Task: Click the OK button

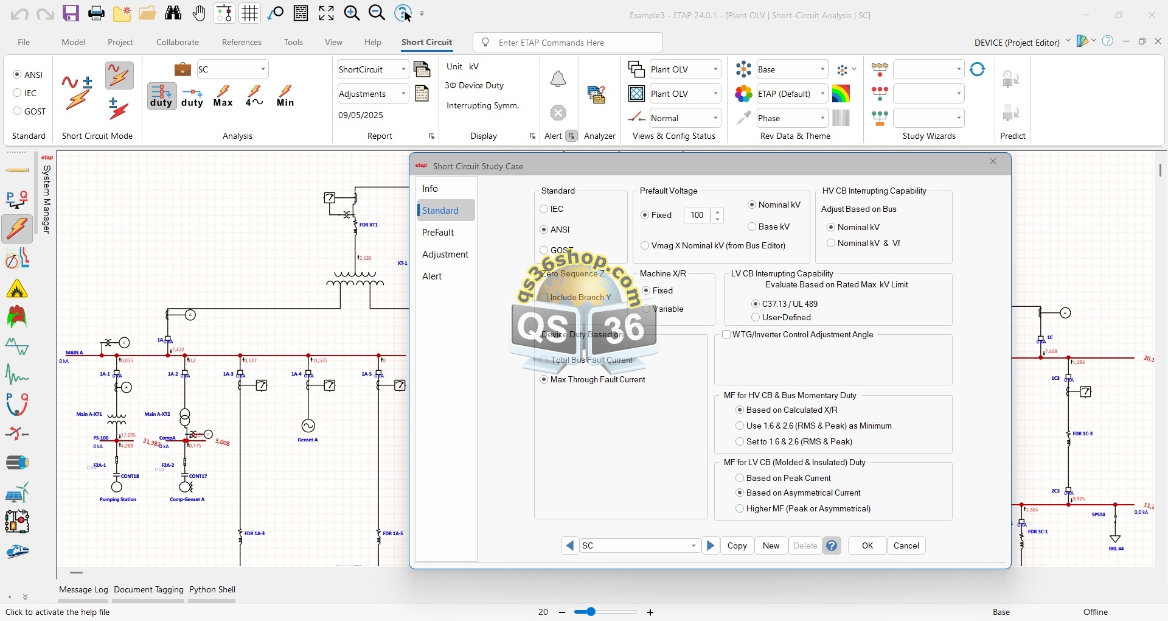Action: tap(867, 546)
